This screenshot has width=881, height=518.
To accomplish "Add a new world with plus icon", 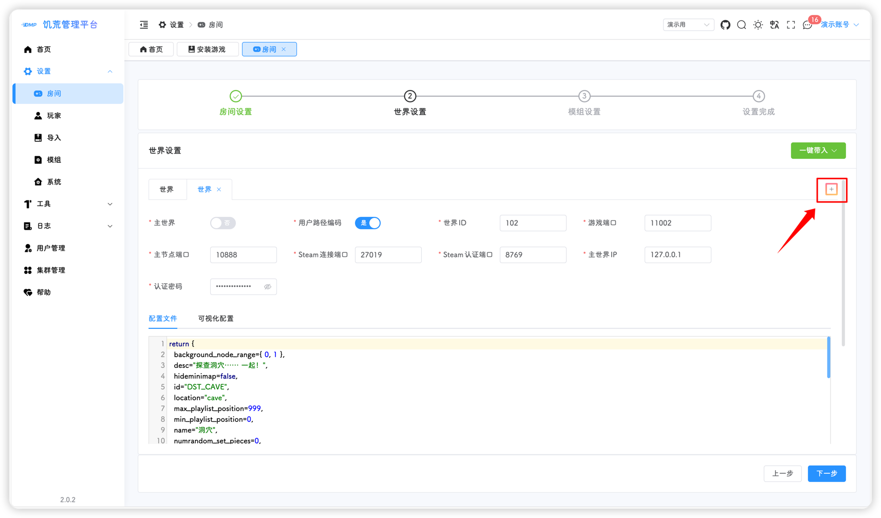I will (x=831, y=189).
